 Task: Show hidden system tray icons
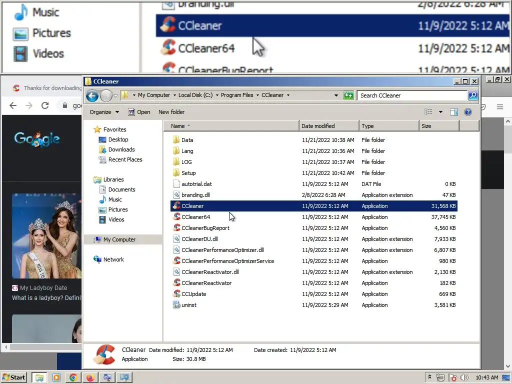429,377
